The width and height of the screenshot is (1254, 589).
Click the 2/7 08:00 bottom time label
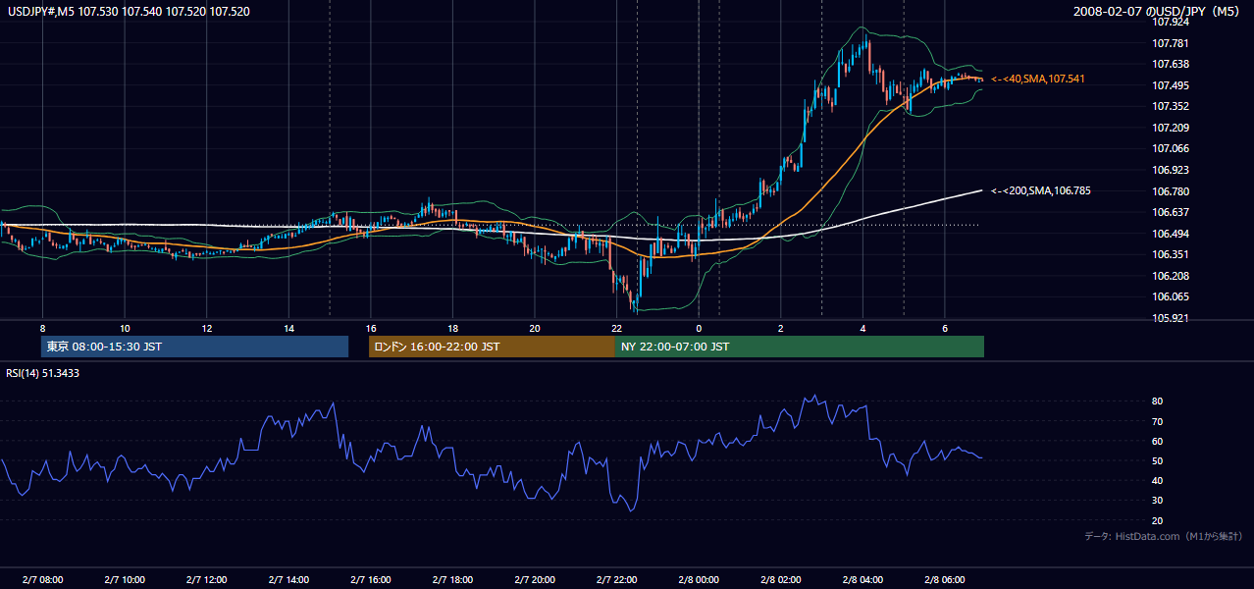point(42,580)
